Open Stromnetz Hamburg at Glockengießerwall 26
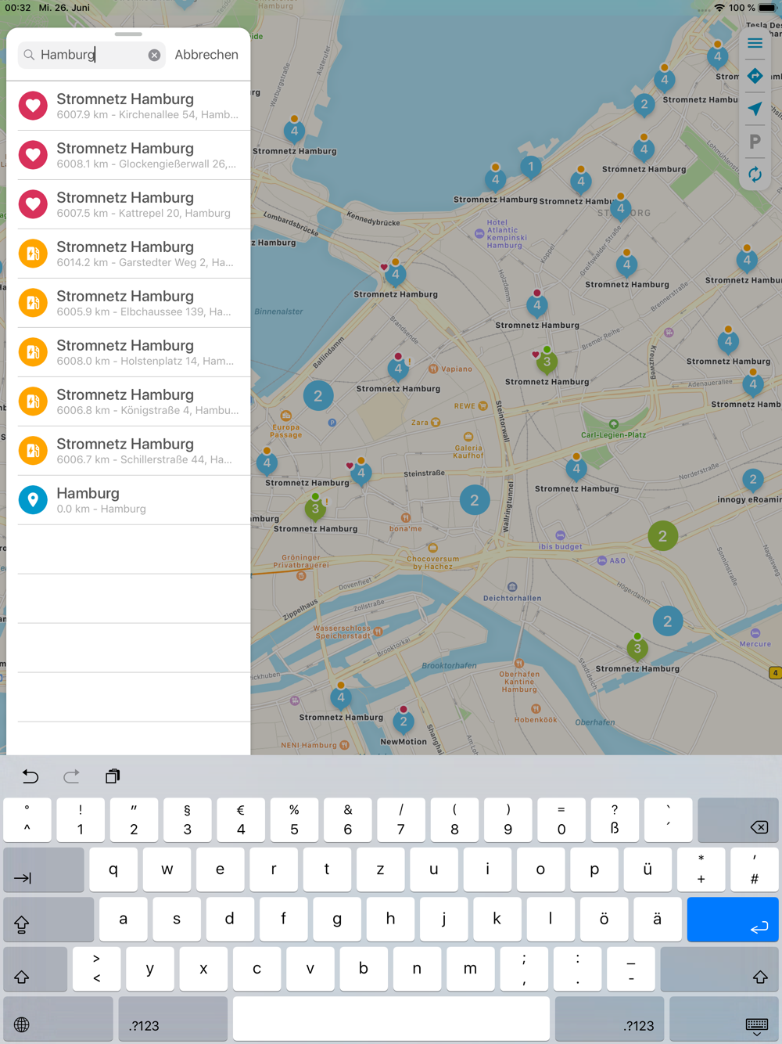Screen dimensions: 782x1044 coord(129,155)
